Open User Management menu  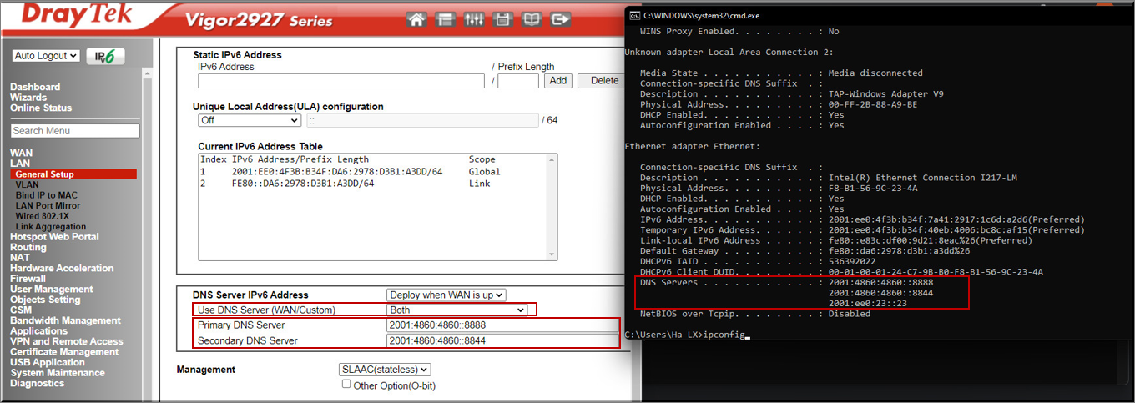52,289
